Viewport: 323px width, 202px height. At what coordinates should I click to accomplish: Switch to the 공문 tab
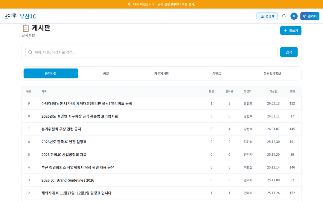tap(106, 73)
